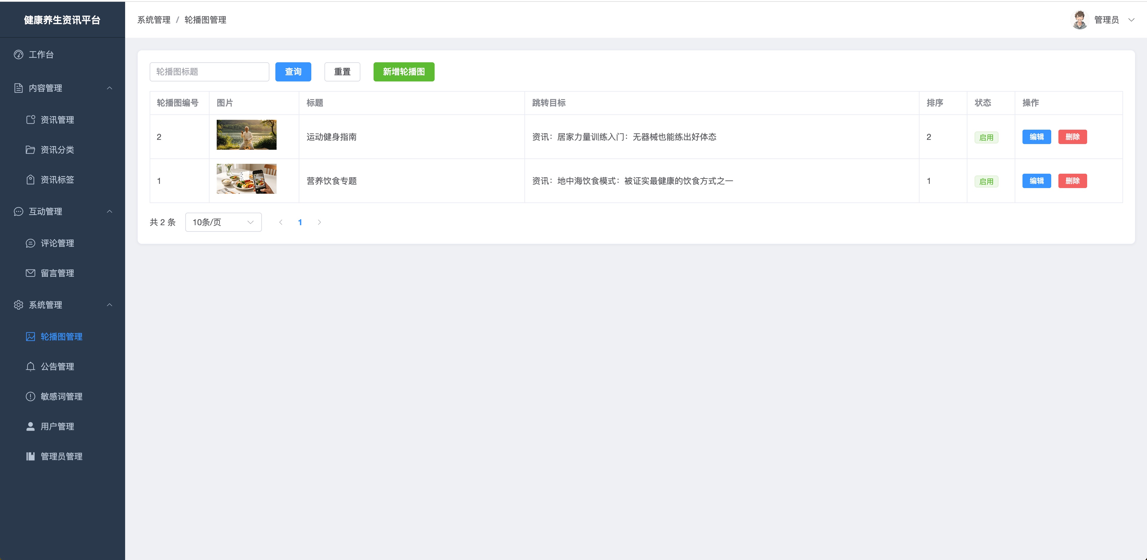Open the tai chi carousel thumbnail
This screenshot has width=1147, height=560.
246,134
